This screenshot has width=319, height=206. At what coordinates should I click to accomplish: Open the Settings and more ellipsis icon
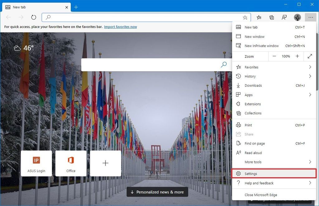(x=310, y=17)
